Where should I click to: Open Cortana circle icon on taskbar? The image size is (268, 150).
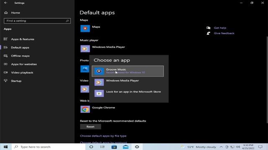click(91, 147)
